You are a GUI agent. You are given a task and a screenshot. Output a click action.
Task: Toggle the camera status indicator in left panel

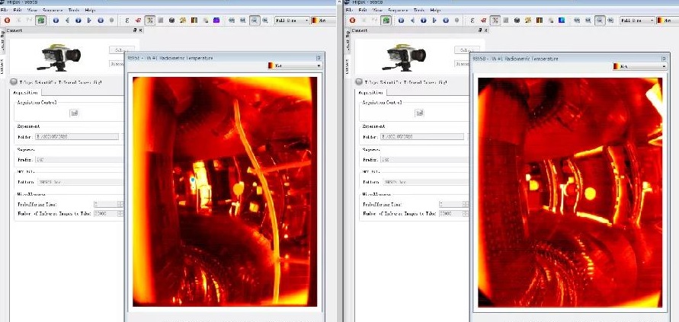click(14, 81)
